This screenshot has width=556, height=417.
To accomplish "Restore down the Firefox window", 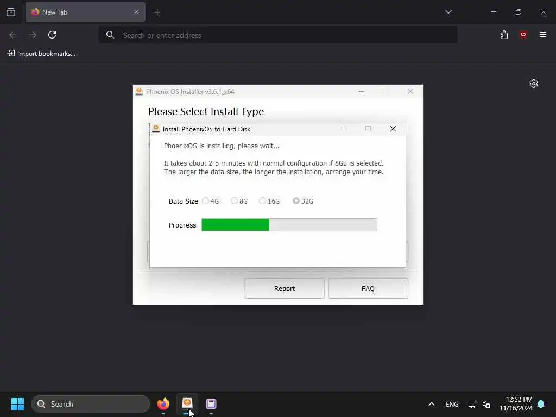I will coord(519,12).
